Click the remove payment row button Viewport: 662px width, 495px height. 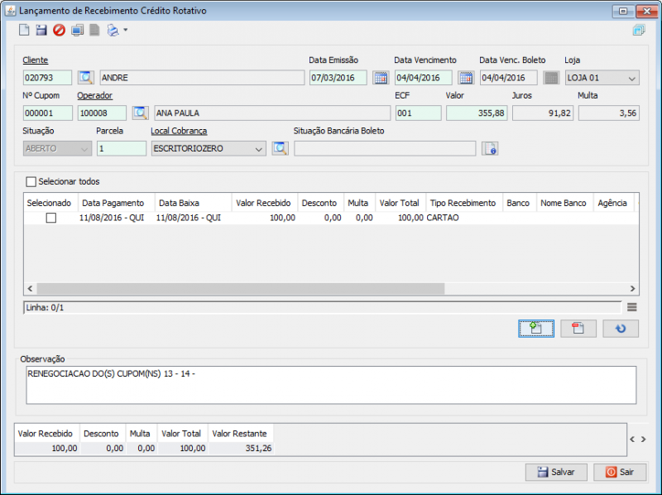pos(578,329)
